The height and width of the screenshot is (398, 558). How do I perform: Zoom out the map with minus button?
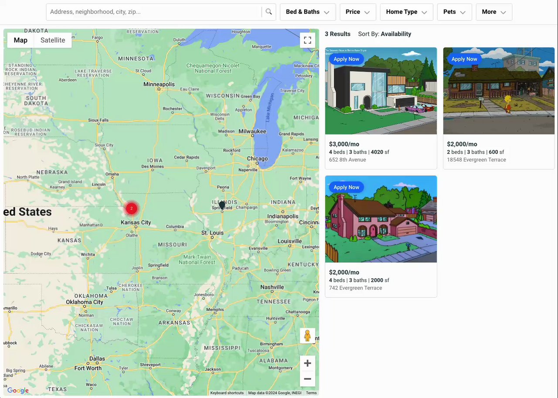pyautogui.click(x=307, y=379)
